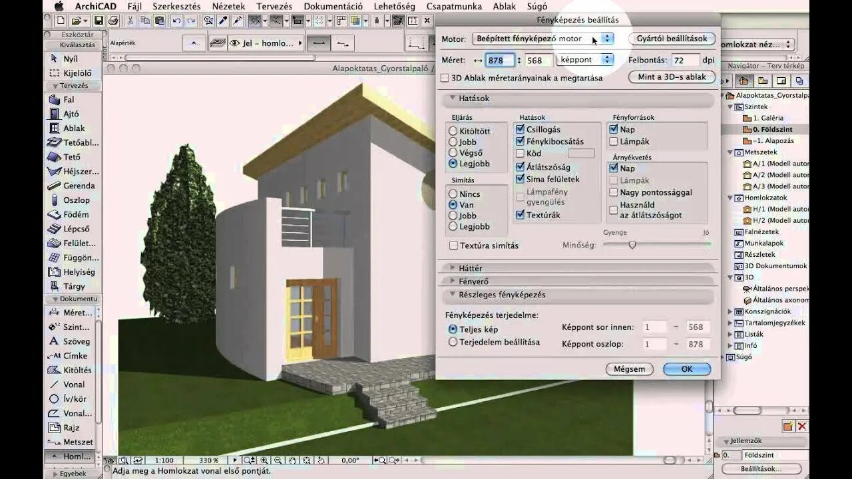Image resolution: width=852 pixels, height=479 pixels.
Task: Click Gyártói beállítások button
Action: click(x=672, y=39)
